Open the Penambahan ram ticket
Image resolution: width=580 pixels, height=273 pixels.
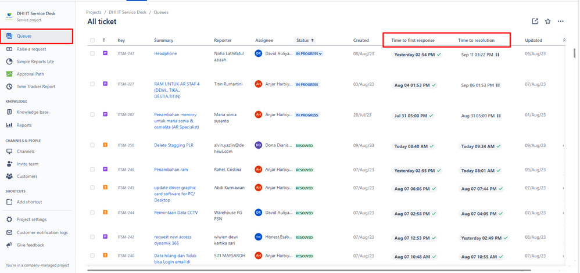[x=171, y=170]
